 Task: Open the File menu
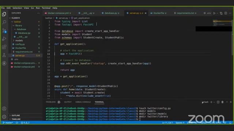pos(3,8)
